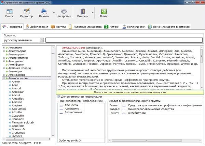Launch the Редактор tool

point(27,11)
